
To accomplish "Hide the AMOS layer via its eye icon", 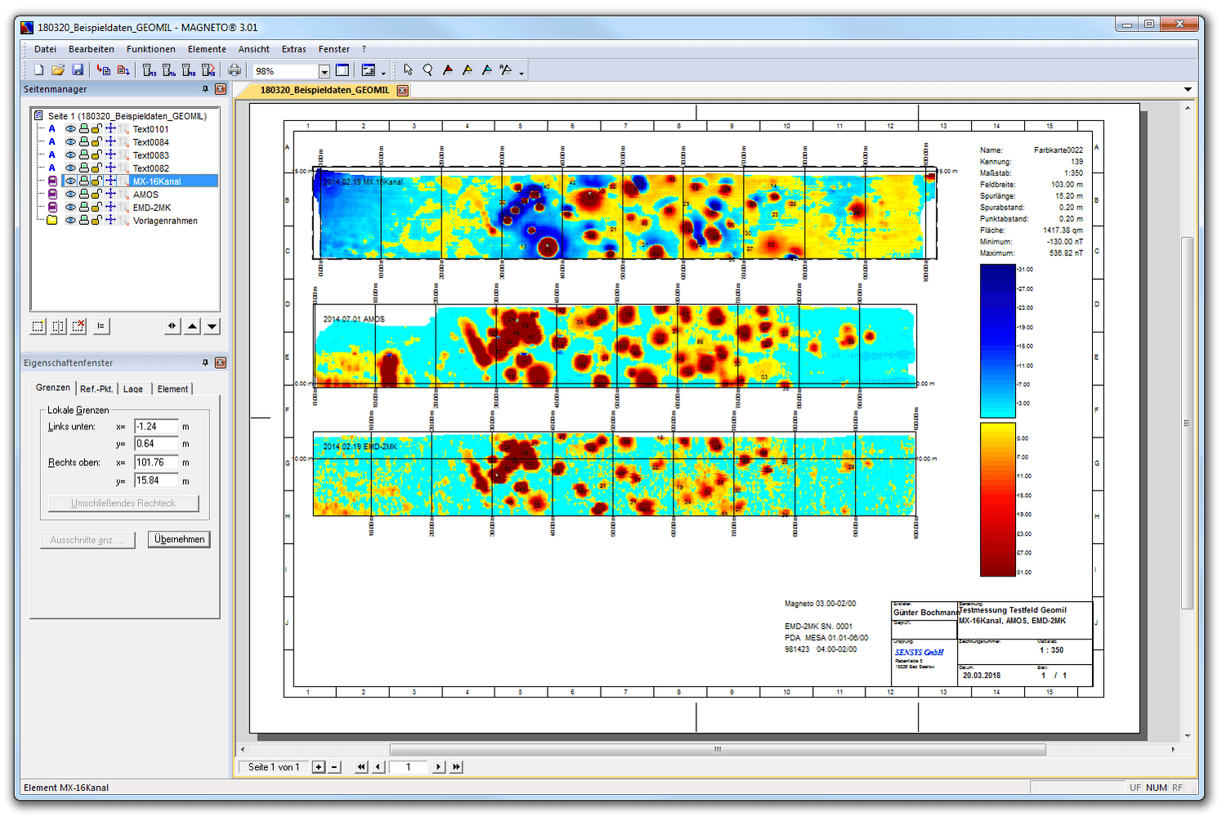I will 70,195.
